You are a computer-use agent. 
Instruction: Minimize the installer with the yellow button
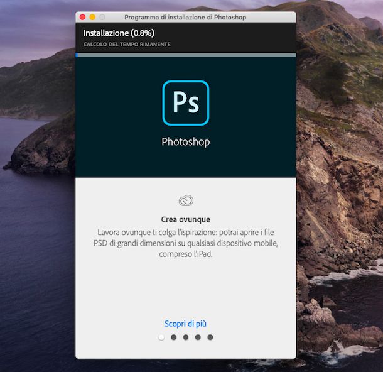point(92,17)
